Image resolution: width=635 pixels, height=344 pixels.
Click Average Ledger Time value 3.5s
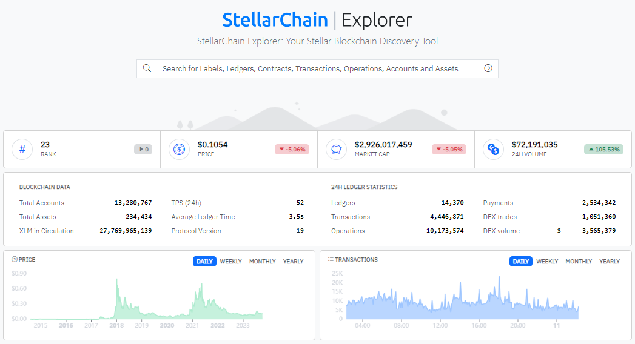coord(297,217)
